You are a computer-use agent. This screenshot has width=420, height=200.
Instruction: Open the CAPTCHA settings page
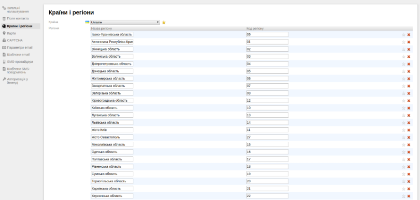(x=16, y=40)
